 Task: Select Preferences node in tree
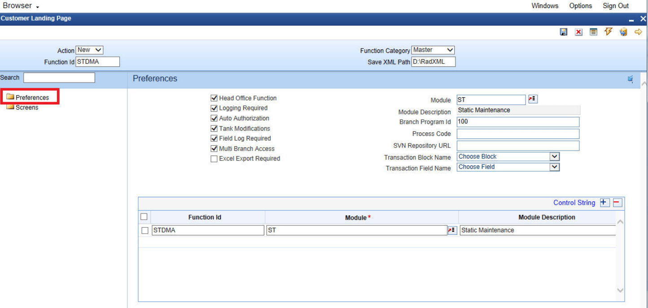32,97
